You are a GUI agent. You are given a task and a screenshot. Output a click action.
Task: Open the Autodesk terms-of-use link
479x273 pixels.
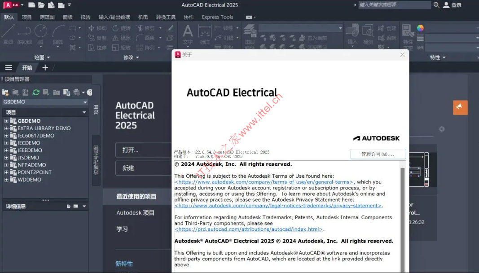tap(264, 182)
